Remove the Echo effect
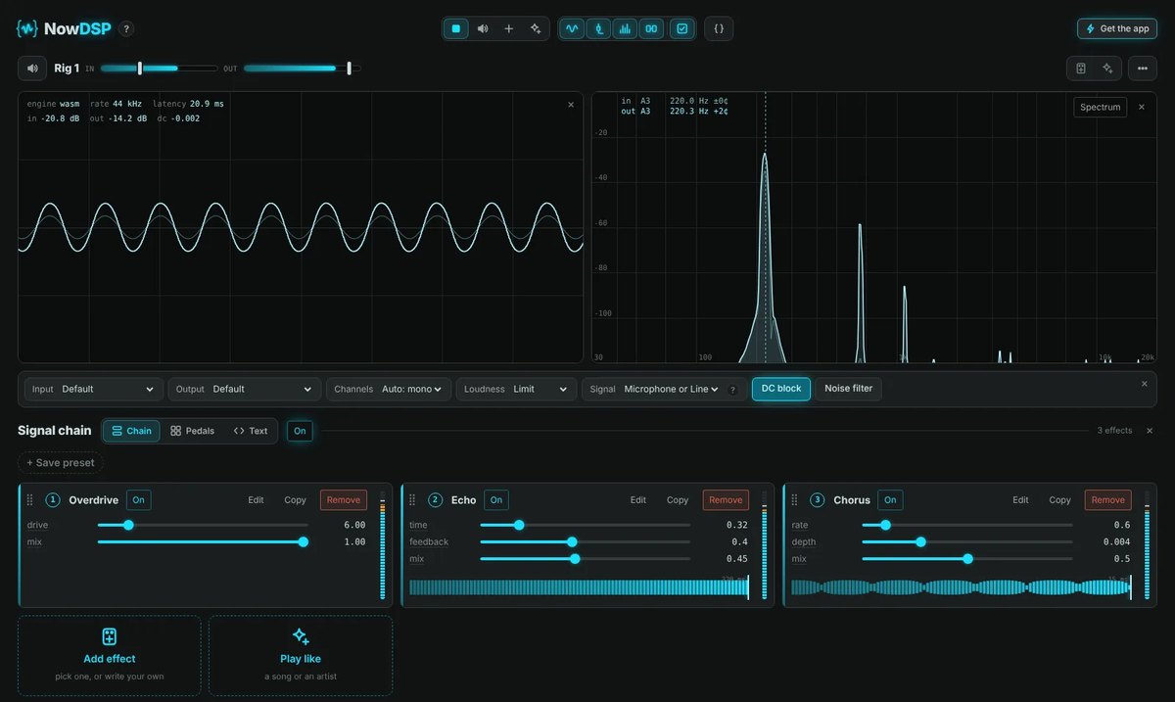Viewport: 1175px width, 702px height. point(726,500)
